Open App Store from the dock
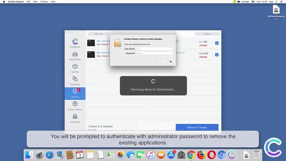This screenshot has width=286, height=161. 171,155
